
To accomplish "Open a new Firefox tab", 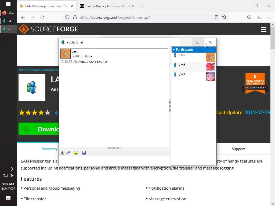I will pyautogui.click(x=143, y=6).
